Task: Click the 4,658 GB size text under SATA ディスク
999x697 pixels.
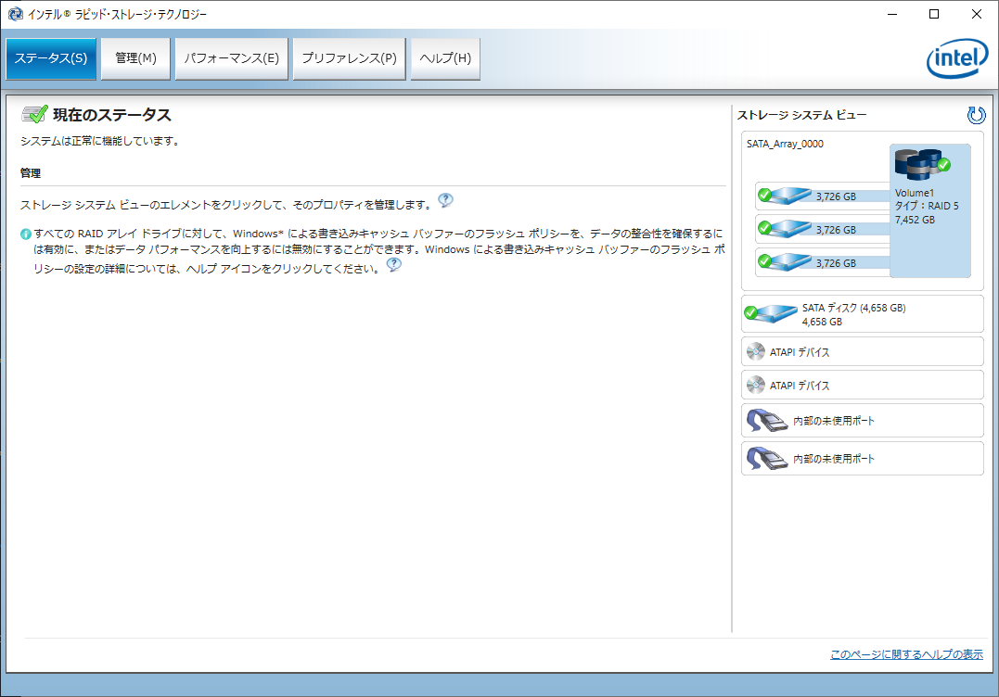Action: (x=822, y=322)
